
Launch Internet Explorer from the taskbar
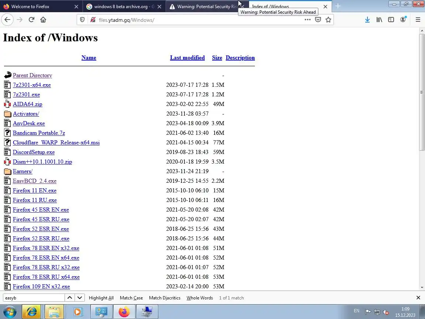coord(31,312)
